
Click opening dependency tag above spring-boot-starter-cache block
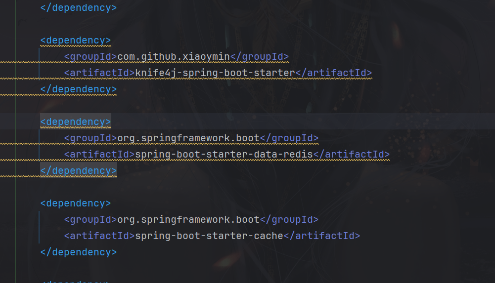[76, 203]
